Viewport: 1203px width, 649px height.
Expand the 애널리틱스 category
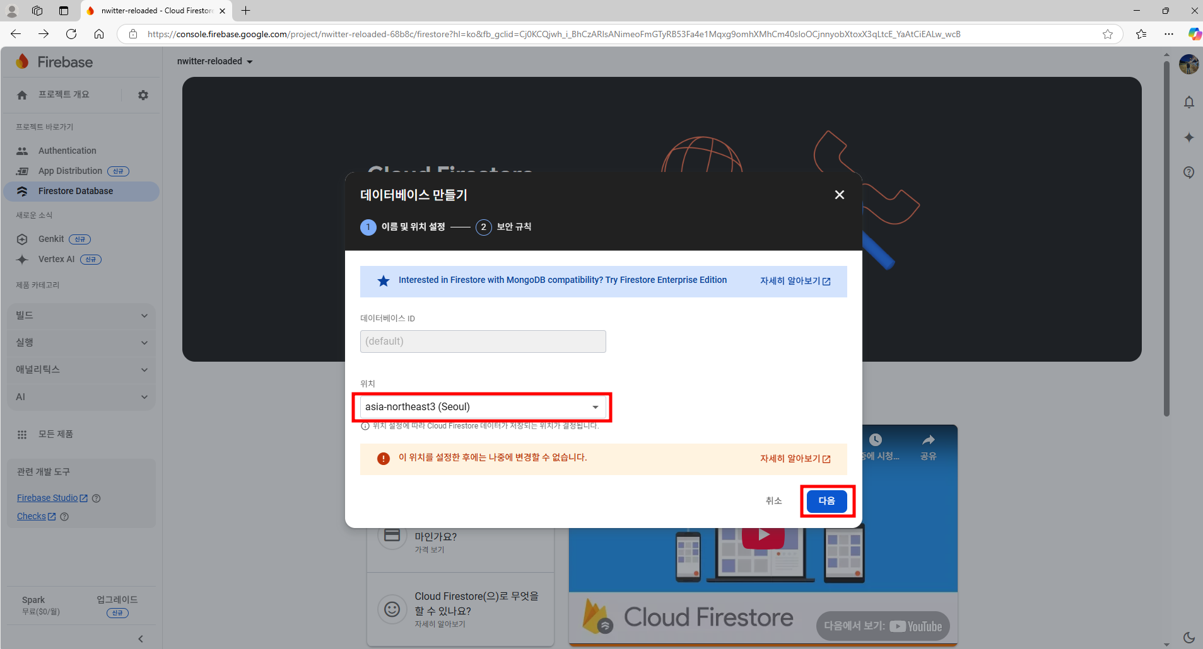pos(81,370)
